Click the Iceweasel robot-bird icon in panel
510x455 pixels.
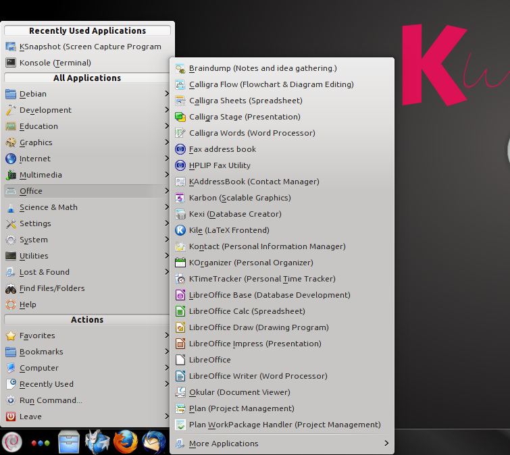pyautogui.click(x=97, y=442)
